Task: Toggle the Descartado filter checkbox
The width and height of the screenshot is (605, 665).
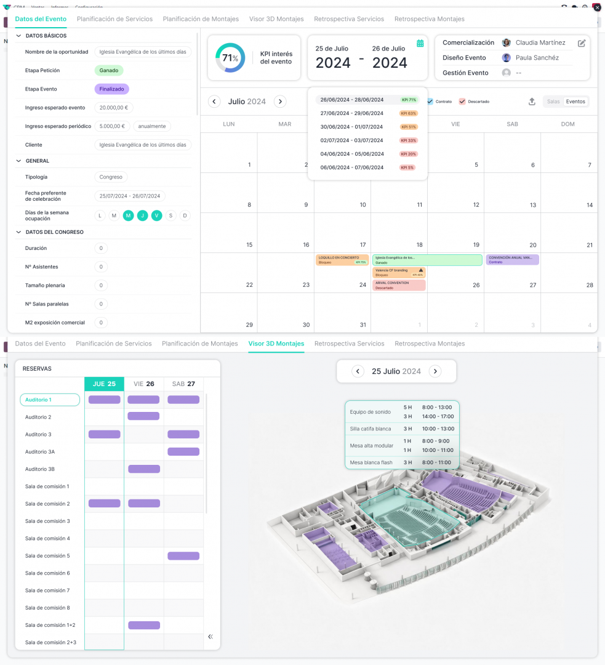Action: click(x=462, y=102)
